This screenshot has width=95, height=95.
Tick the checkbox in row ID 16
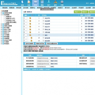43,40
